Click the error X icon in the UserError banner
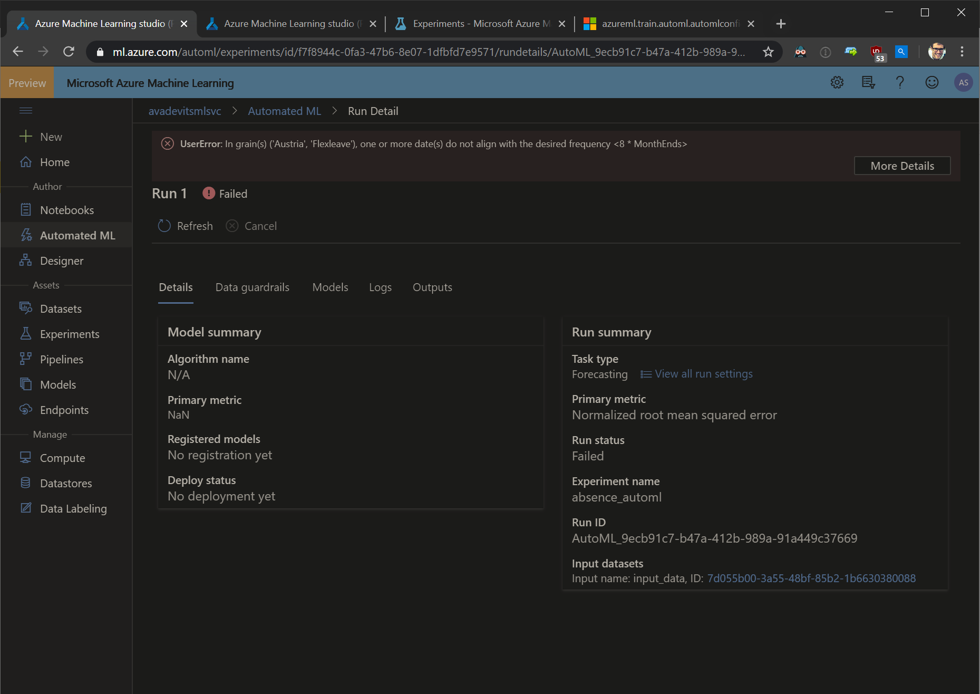Screen dimensions: 980x694 (x=167, y=143)
